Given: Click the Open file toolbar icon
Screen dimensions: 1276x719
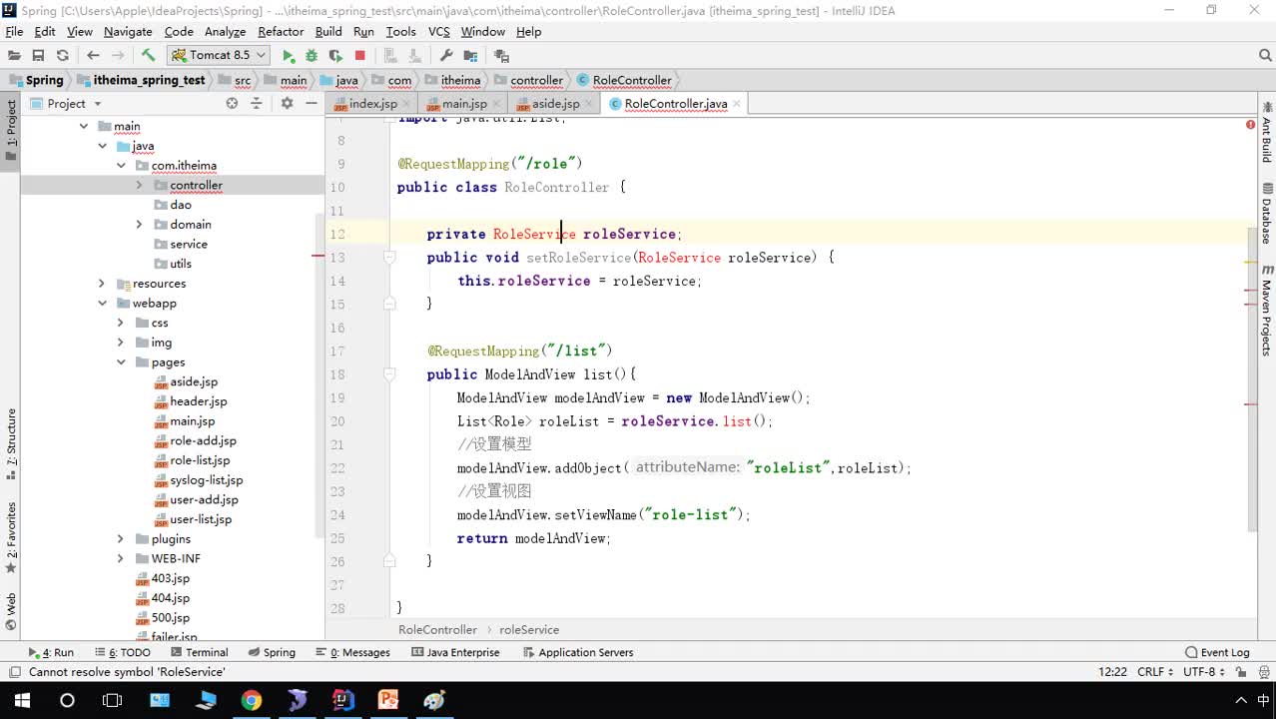Looking at the screenshot, I should [x=14, y=56].
